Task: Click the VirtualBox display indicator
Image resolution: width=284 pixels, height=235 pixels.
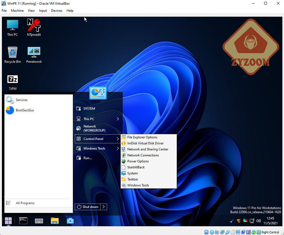Action: click(238, 232)
